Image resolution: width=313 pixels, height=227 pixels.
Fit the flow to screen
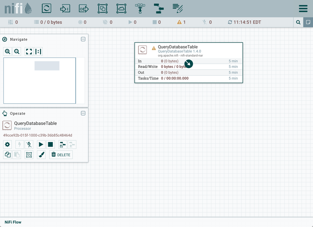click(x=29, y=52)
